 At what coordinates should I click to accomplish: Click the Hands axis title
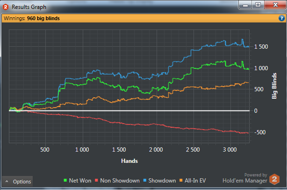(x=129, y=161)
